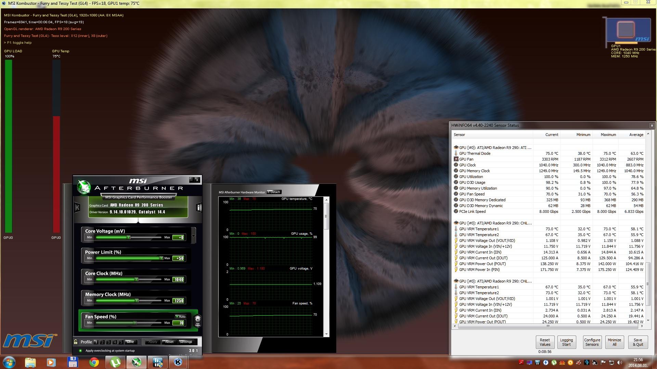Click the green startup indicator beside Apply overclocking
This screenshot has width=657, height=369.
[x=80, y=351]
